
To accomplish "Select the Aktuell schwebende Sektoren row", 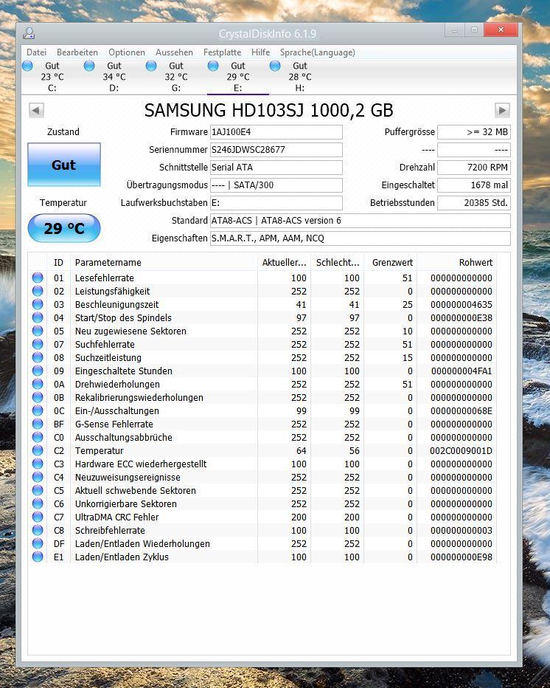I will (x=262, y=490).
